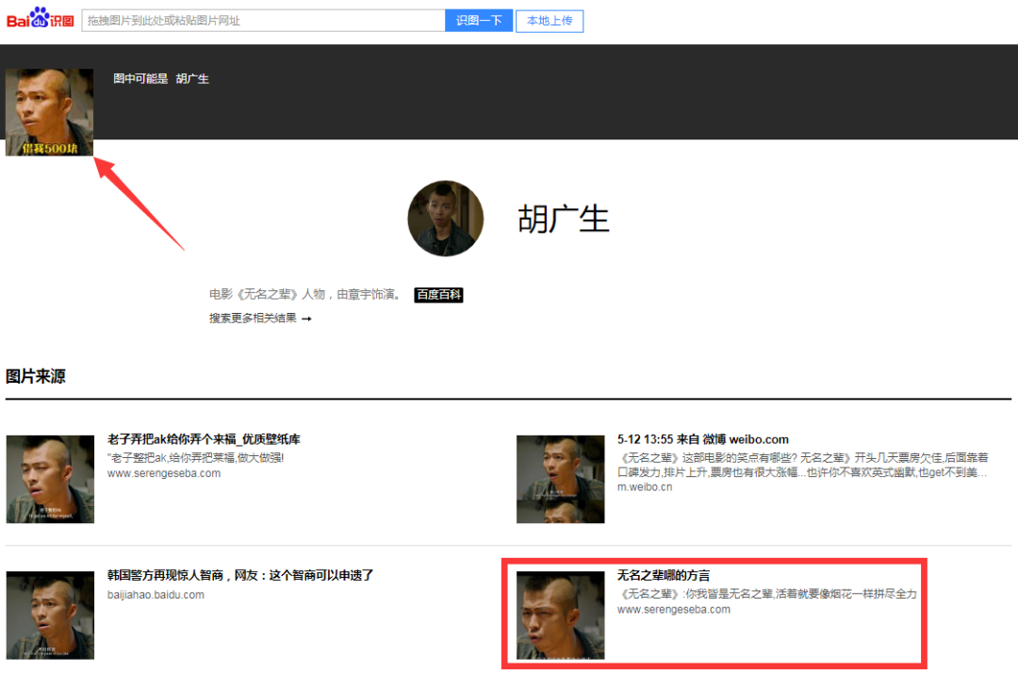Open the uploaded query image thumbnail
This screenshot has height=673, width=1018.
(49, 111)
